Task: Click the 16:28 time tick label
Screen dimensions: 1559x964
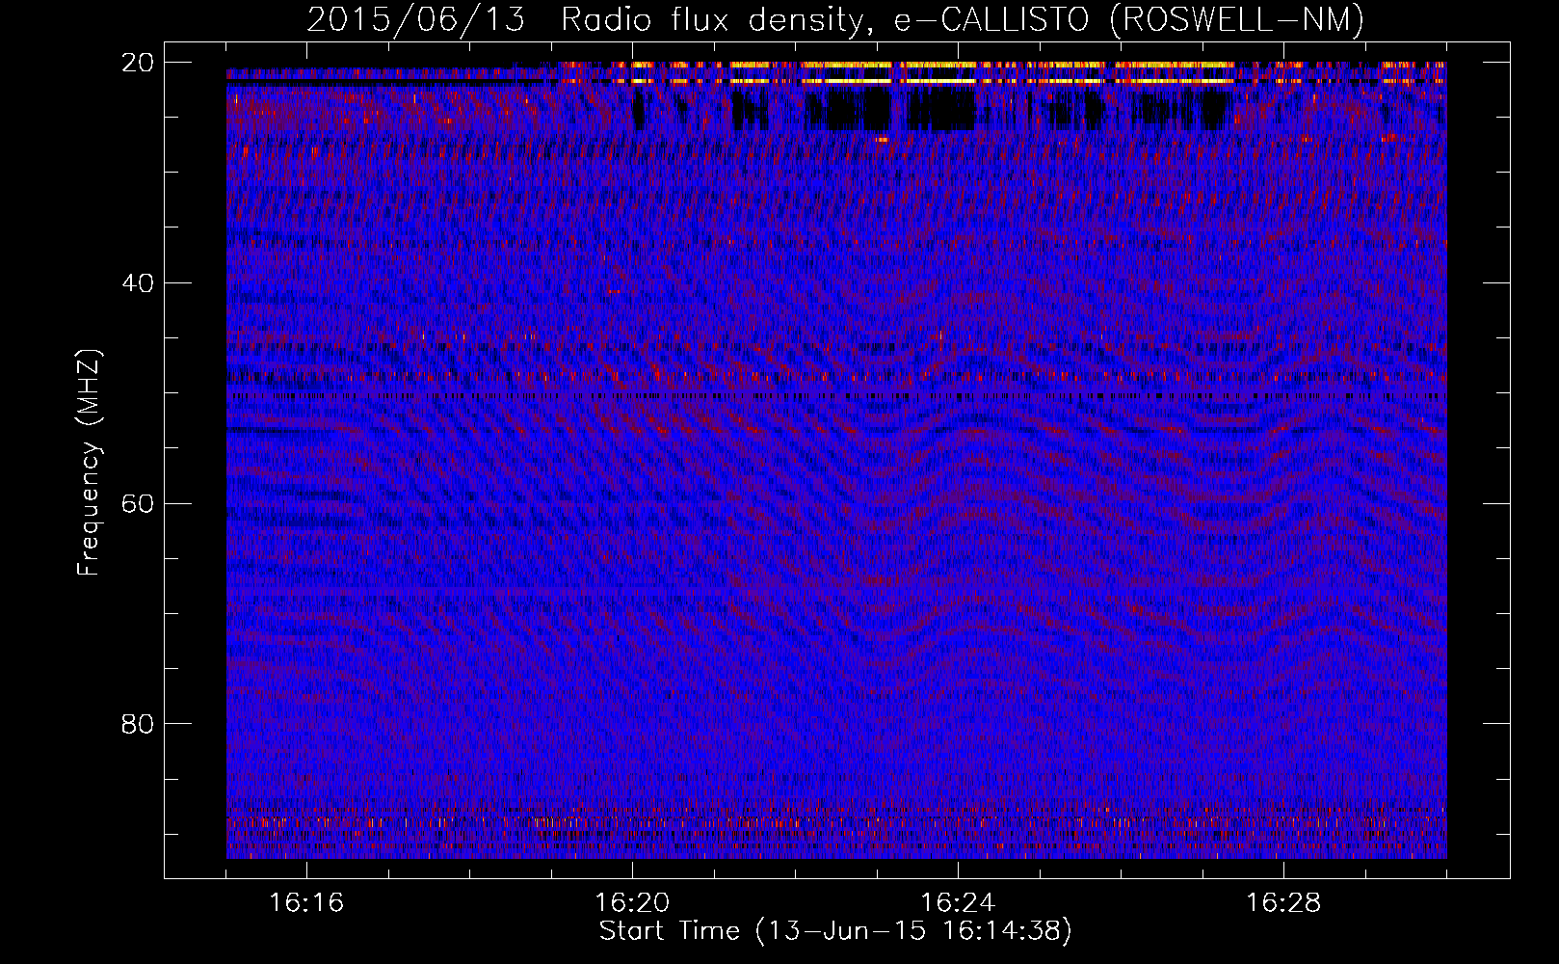Action: 1283,902
